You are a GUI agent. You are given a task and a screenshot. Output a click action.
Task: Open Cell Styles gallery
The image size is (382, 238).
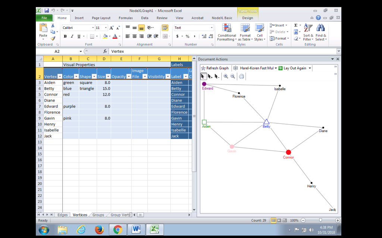[x=260, y=33]
